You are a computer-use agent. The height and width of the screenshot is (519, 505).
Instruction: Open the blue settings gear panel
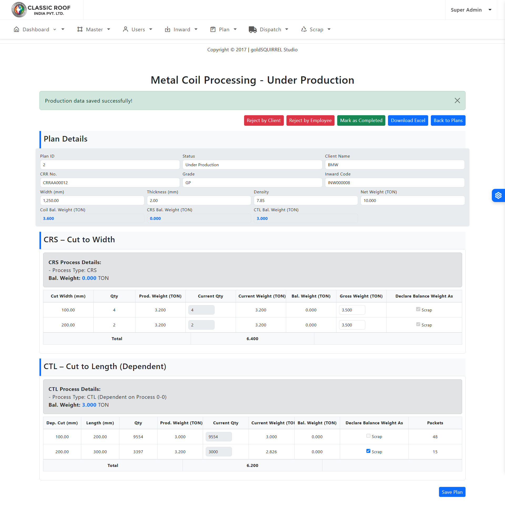click(498, 195)
